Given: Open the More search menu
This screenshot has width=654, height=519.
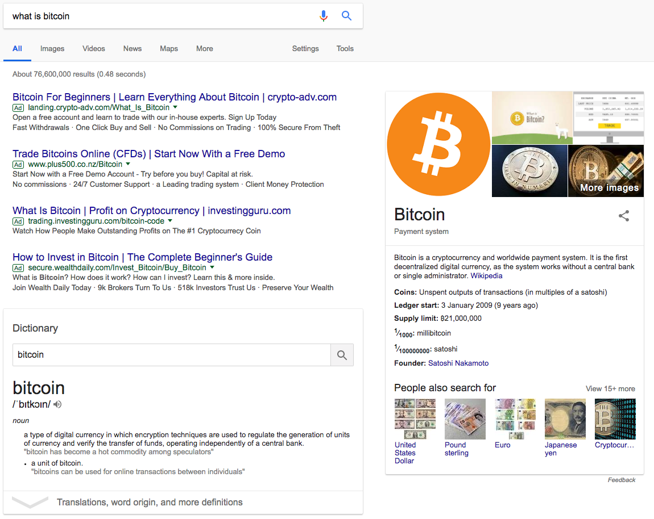Looking at the screenshot, I should pyautogui.click(x=204, y=49).
